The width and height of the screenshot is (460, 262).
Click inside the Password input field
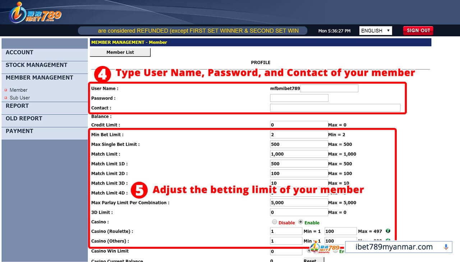[299, 98]
